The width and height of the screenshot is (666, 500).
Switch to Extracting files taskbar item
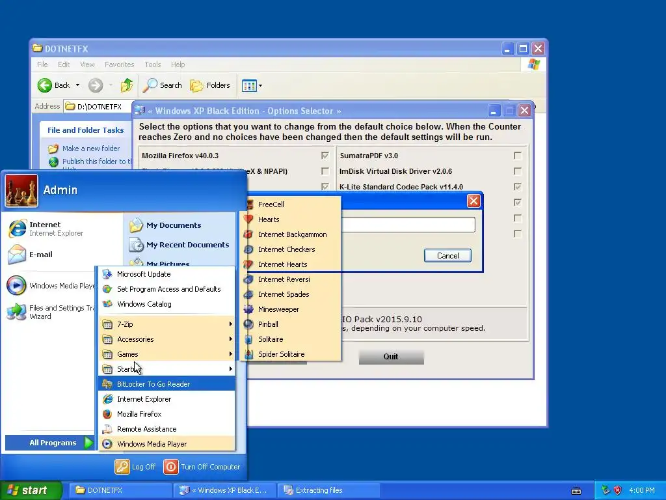click(x=328, y=490)
